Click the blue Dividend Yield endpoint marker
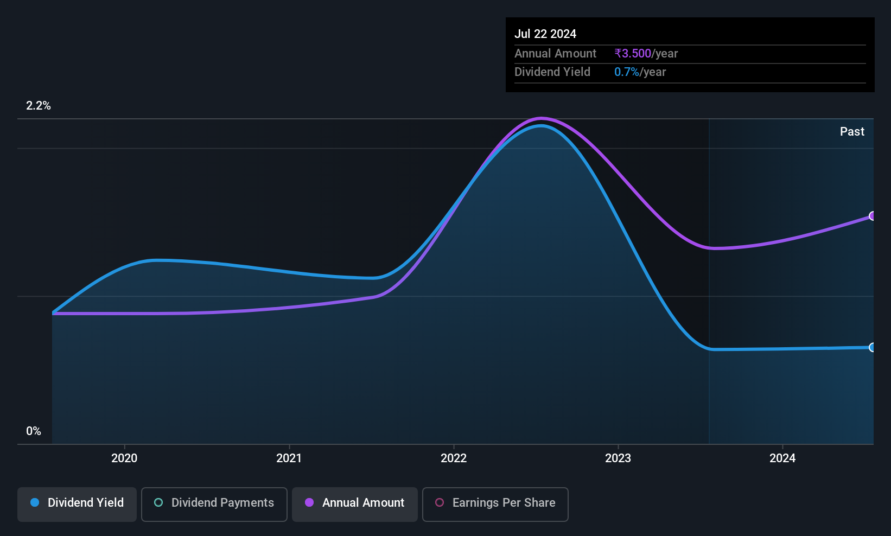 (x=873, y=347)
